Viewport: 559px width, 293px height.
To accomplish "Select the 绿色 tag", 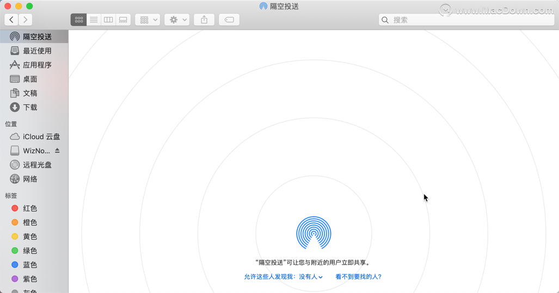I will coord(34,251).
